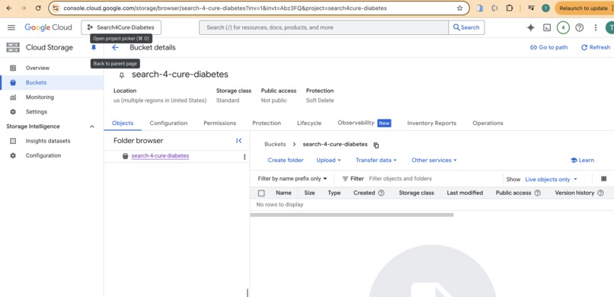Collapse the Storage Intelligence section
Image resolution: width=614 pixels, height=297 pixels.
point(92,126)
